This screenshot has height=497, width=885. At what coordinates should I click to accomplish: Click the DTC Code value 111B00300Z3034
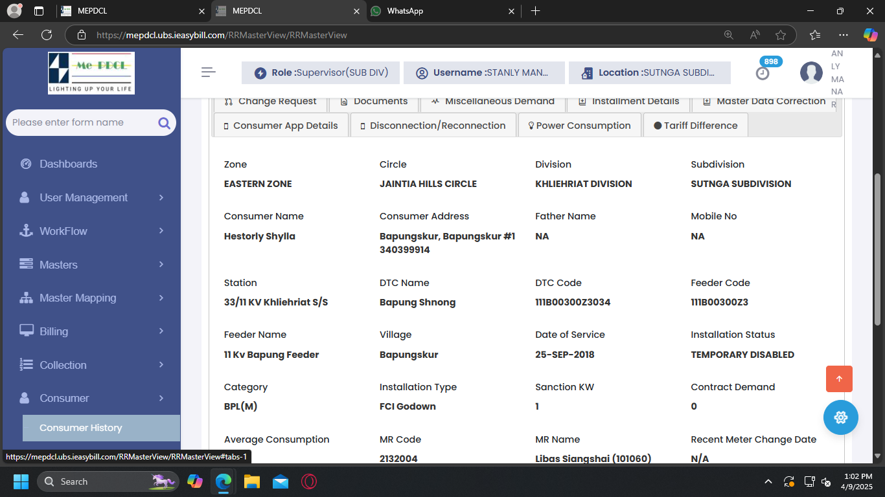573,302
